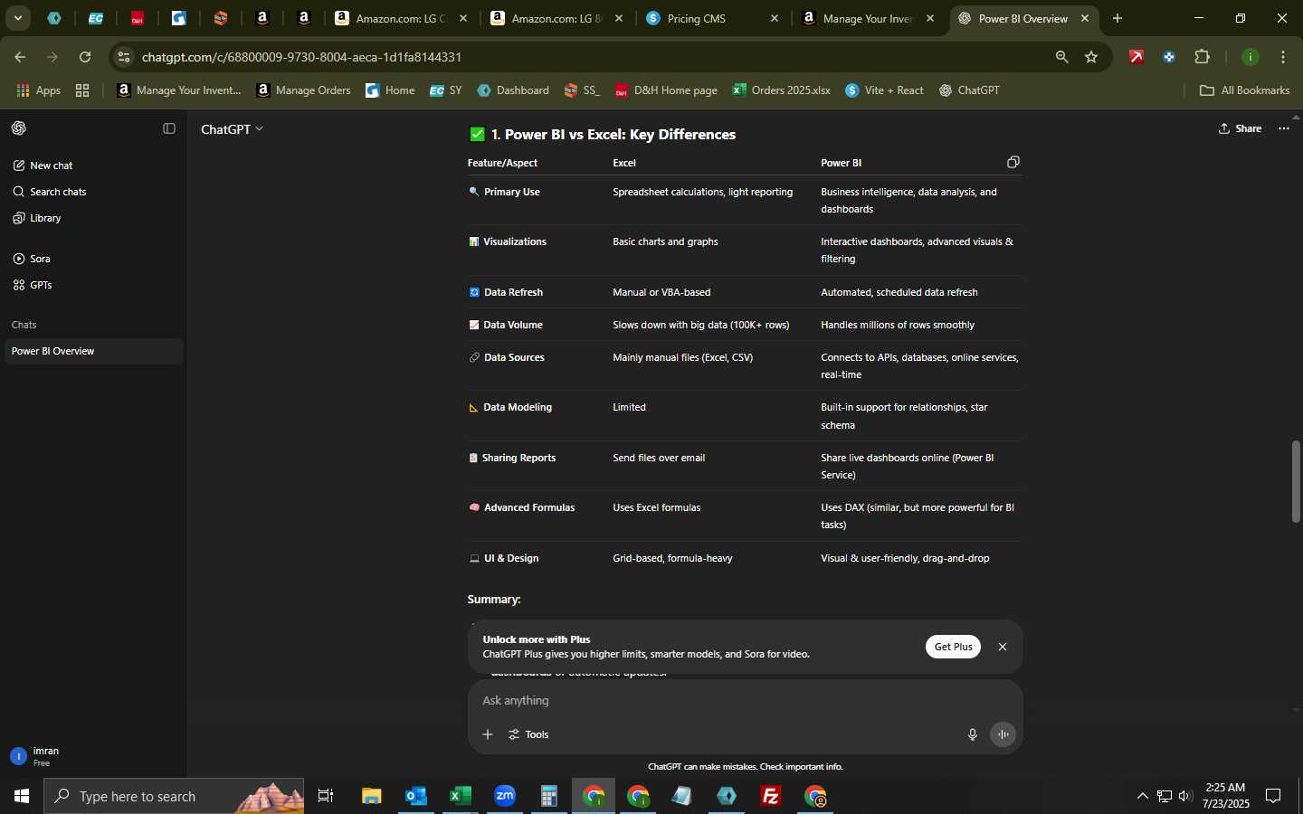This screenshot has width=1303, height=814.
Task: Open the Orders 2025.xlsx bookmark
Action: click(781, 90)
